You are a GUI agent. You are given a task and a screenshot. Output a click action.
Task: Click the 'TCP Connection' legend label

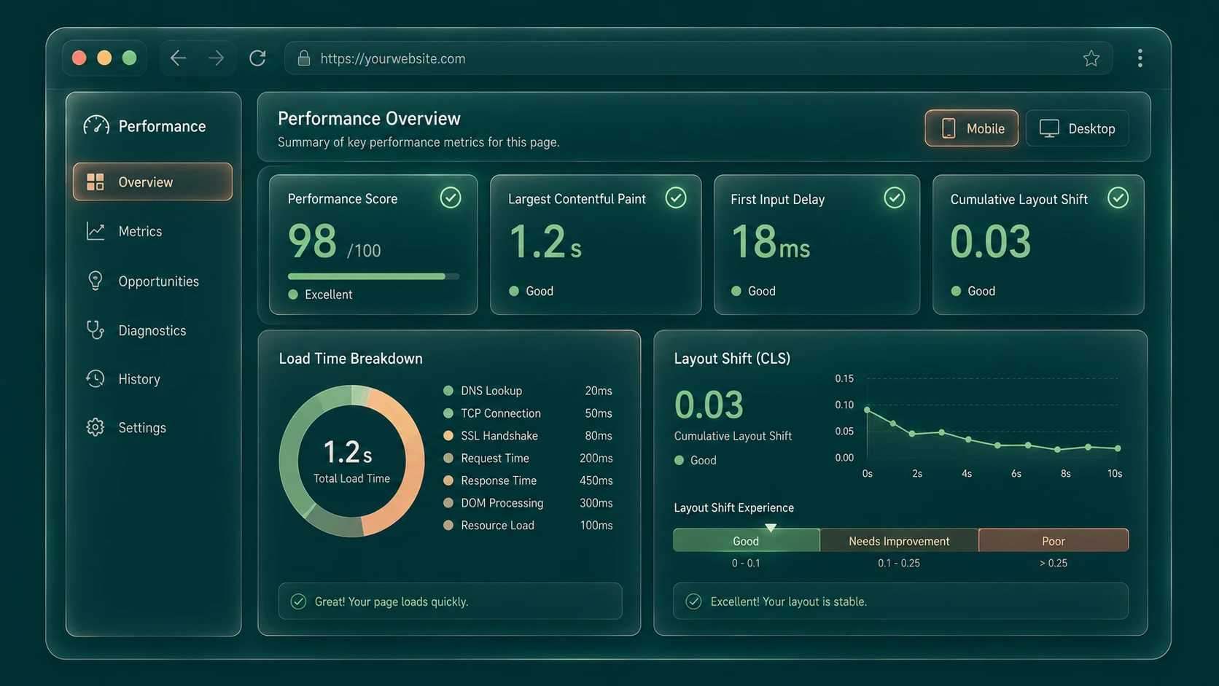click(501, 413)
